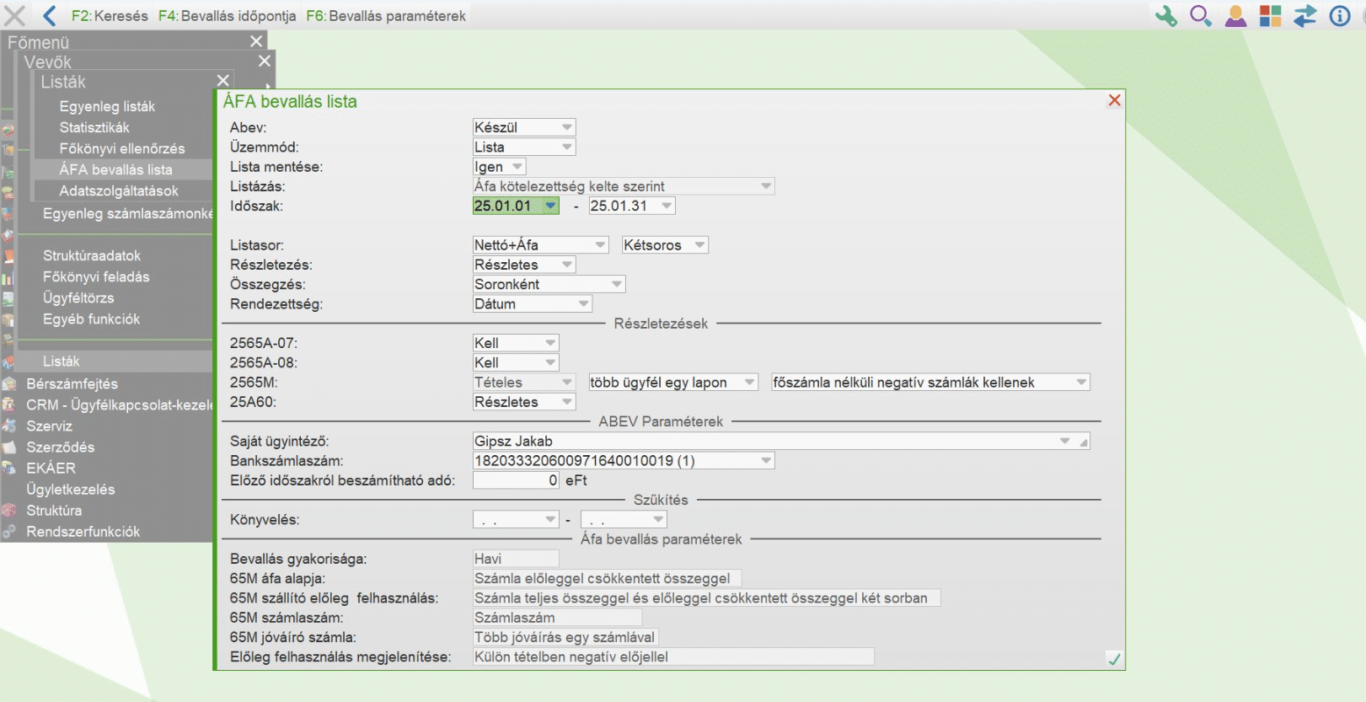Click the swap arrows icon
The height and width of the screenshot is (702, 1366).
(1304, 16)
